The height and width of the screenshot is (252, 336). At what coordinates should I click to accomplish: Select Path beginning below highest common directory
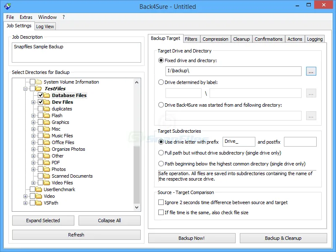[161, 164]
